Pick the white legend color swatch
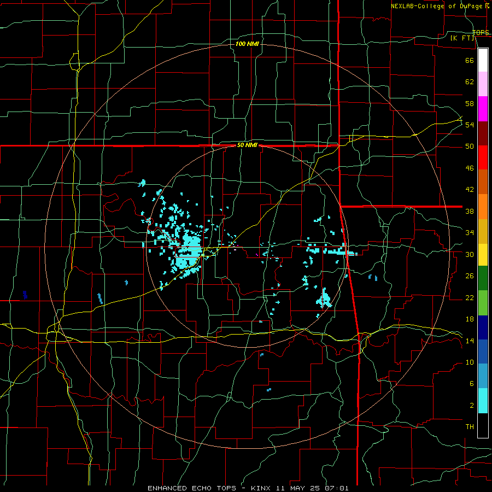The image size is (492, 492). tap(483, 60)
